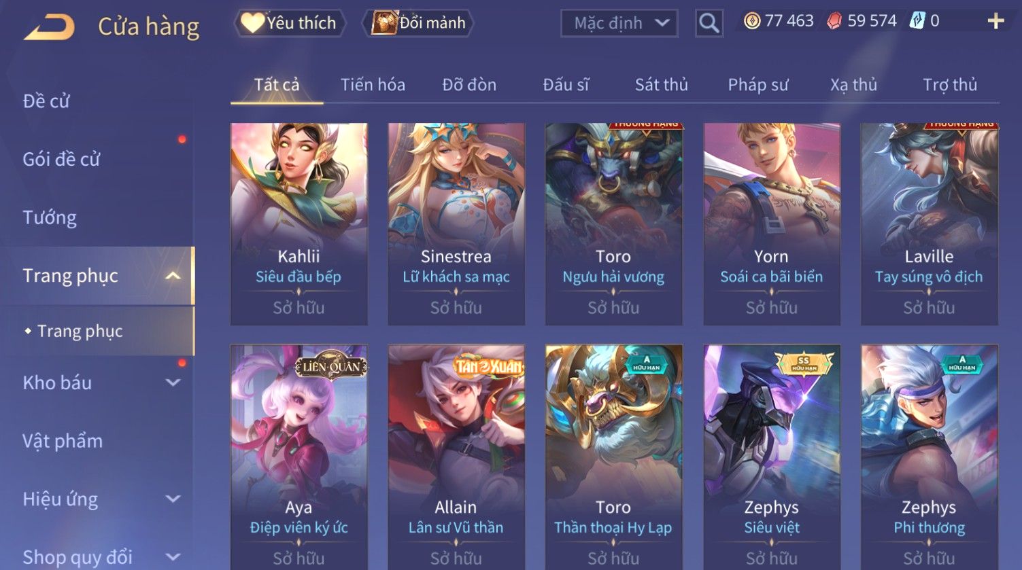
Task: Collapse the Trang phục sidebar section
Action: click(173, 275)
